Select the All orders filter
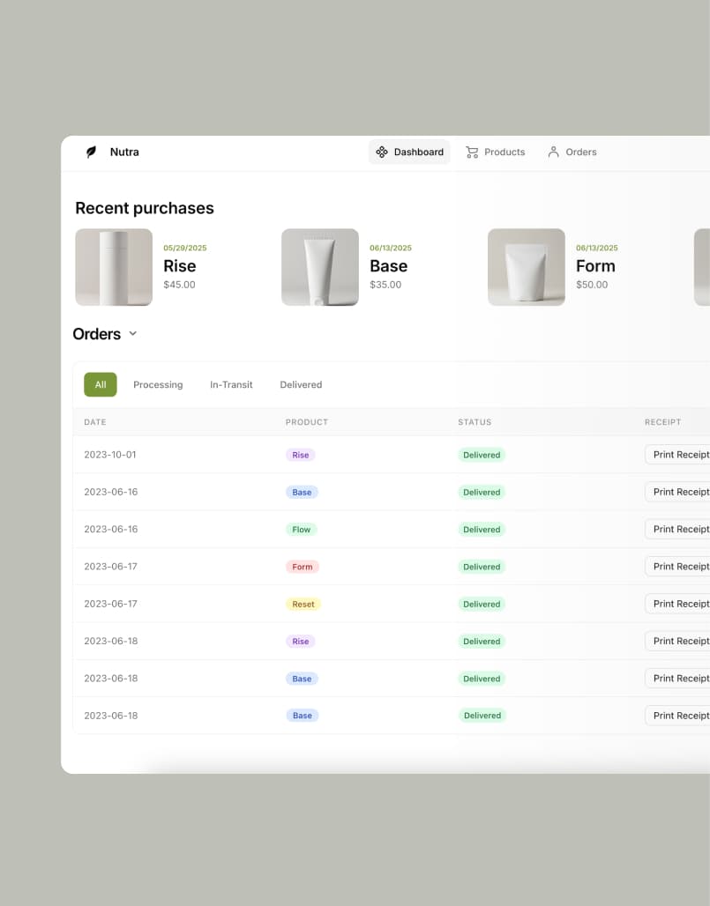Image resolution: width=710 pixels, height=906 pixels. coord(101,384)
